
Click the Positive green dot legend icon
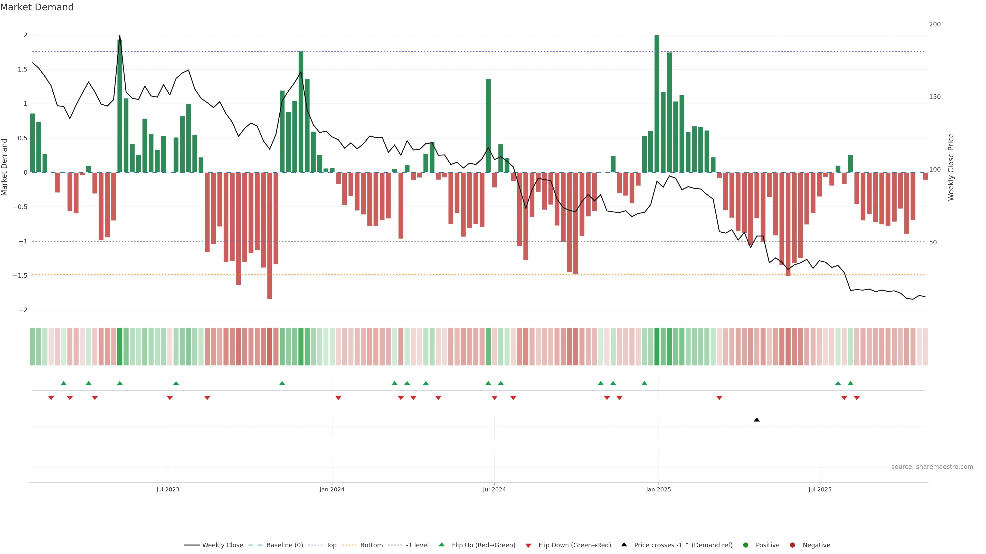click(745, 545)
